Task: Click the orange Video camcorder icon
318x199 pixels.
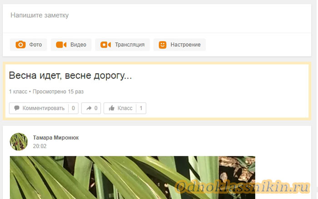Action: coord(61,44)
